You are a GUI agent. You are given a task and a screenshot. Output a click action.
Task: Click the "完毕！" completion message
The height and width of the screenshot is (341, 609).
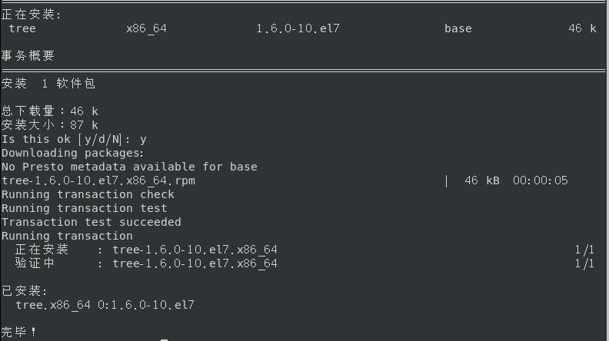(x=19, y=332)
